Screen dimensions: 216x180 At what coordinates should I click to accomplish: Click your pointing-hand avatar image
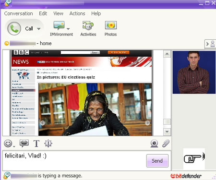click(194, 158)
